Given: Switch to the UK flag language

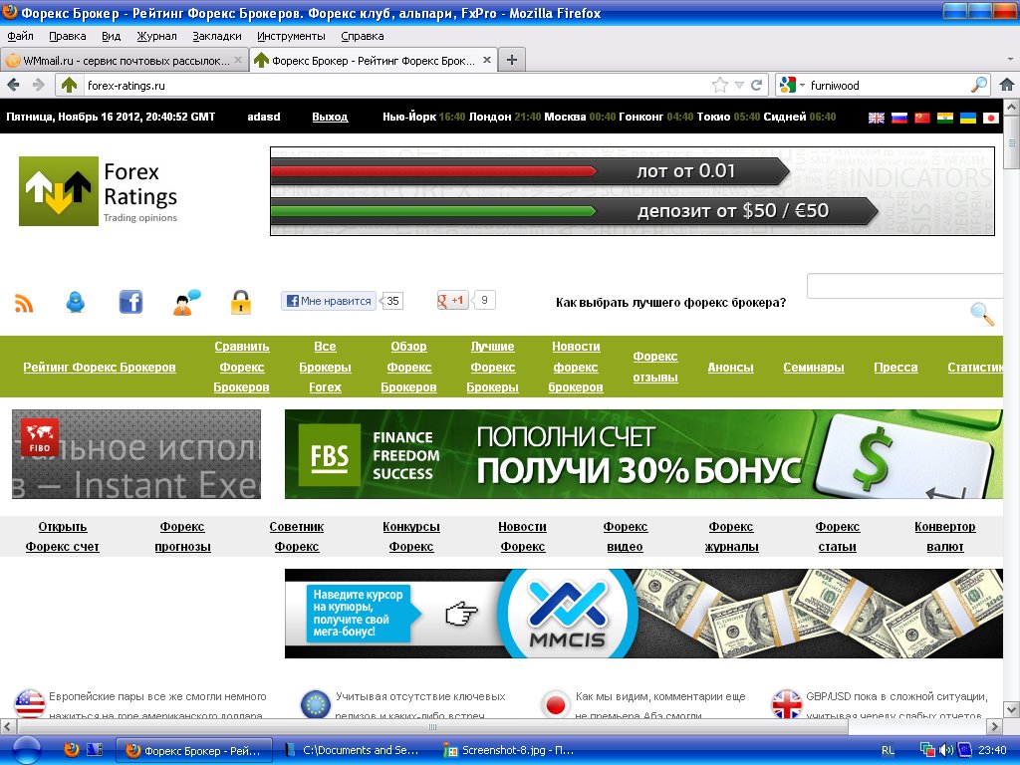Looking at the screenshot, I should pos(877,118).
